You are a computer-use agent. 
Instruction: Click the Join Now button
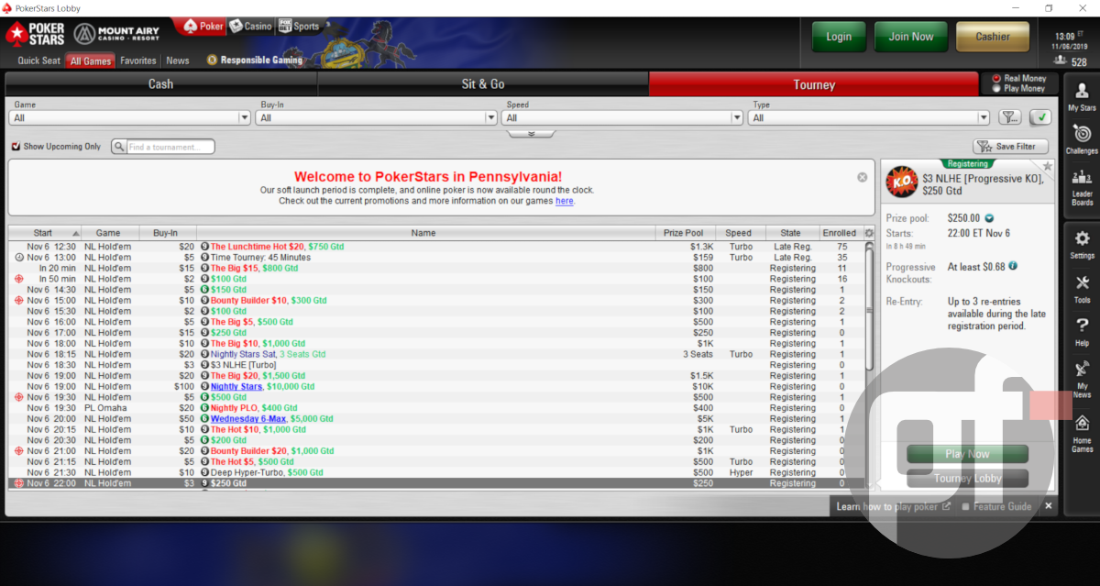(910, 37)
